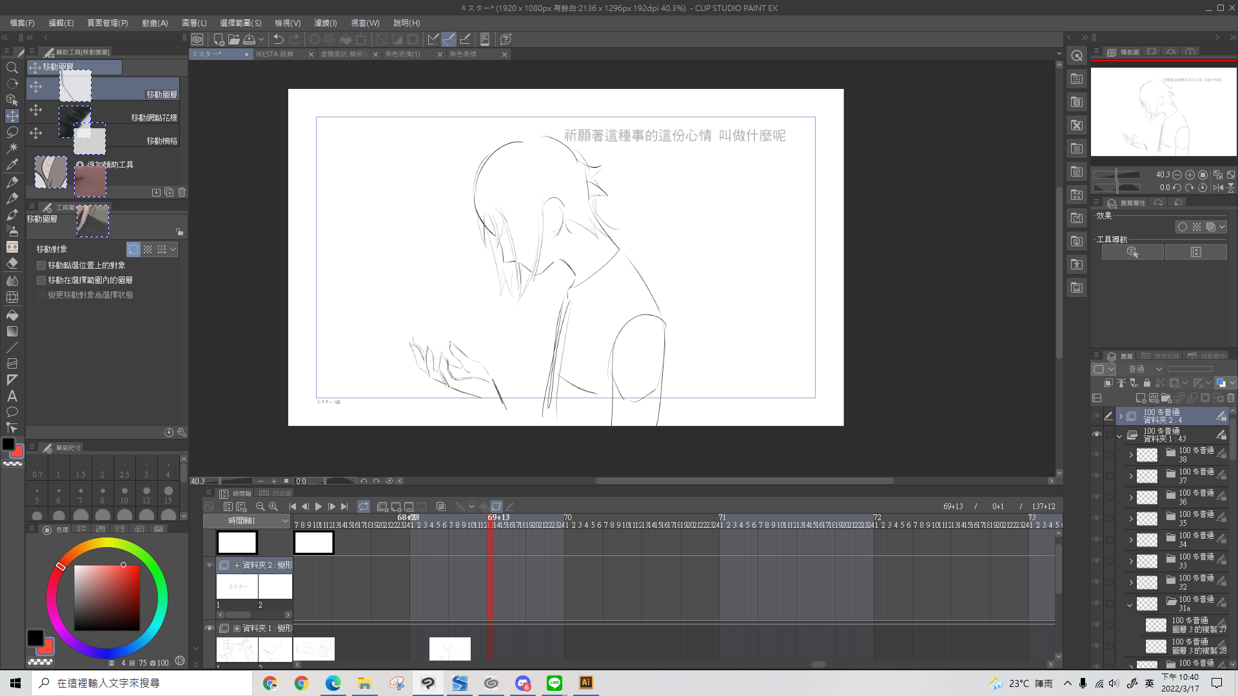The width and height of the screenshot is (1238, 696).
Task: Collapse the 資料夾 1 : 43 layer folder
Action: coord(1121,436)
